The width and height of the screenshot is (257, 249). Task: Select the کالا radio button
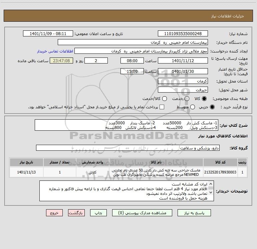pos(204,99)
